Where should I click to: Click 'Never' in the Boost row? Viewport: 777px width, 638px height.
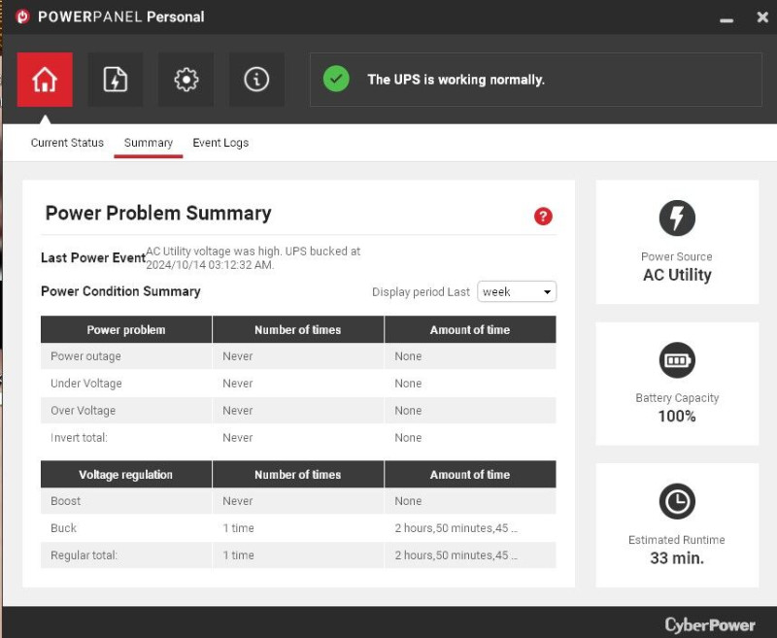237,501
